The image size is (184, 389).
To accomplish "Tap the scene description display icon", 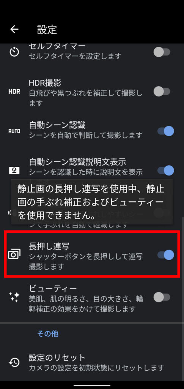I will (14, 171).
